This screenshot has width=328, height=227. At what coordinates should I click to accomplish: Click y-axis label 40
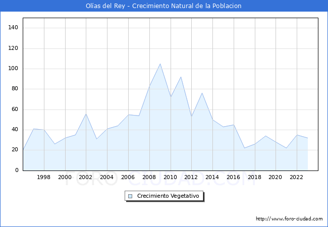(x=15, y=129)
